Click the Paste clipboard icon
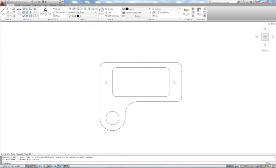 (199, 12)
